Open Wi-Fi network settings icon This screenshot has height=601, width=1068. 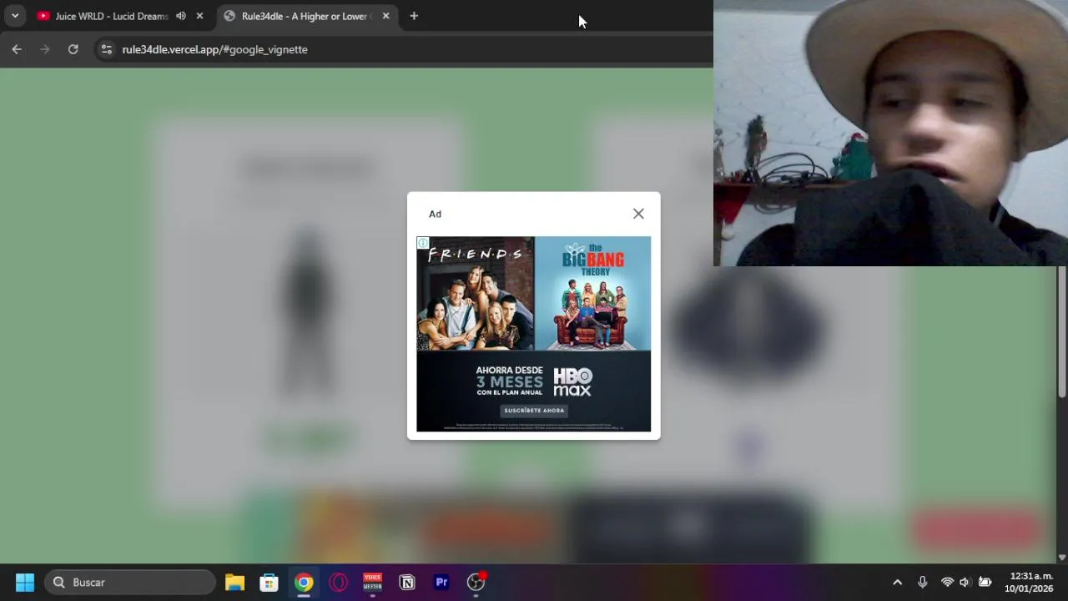(x=947, y=582)
